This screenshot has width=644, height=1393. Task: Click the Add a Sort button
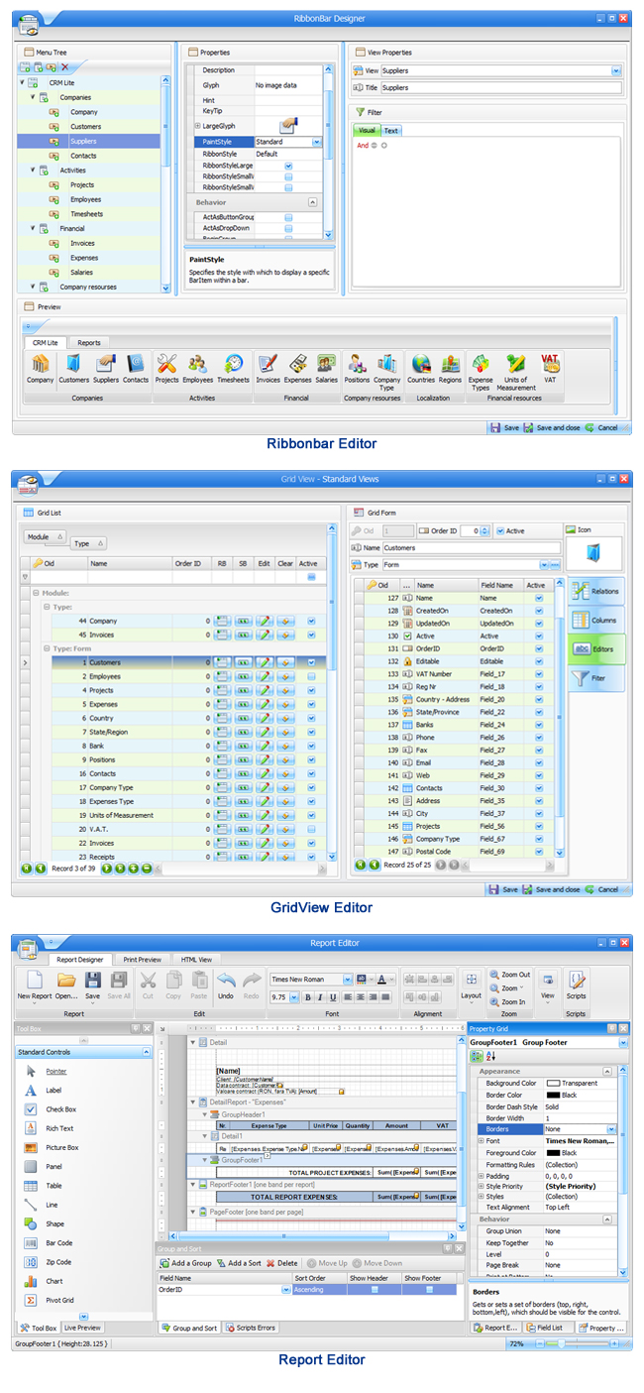tap(239, 1263)
